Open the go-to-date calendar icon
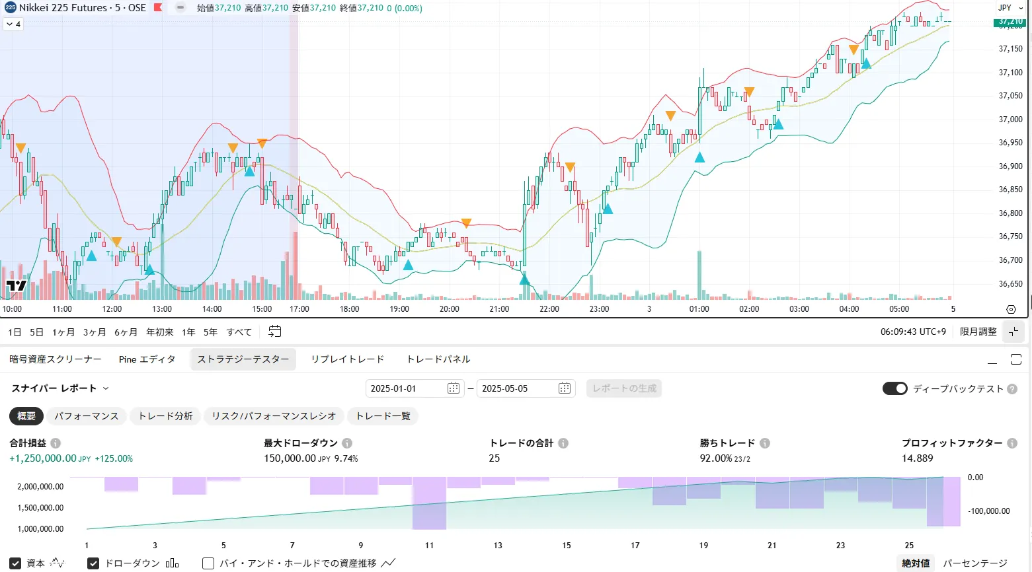This screenshot has height=572, width=1032. (275, 332)
